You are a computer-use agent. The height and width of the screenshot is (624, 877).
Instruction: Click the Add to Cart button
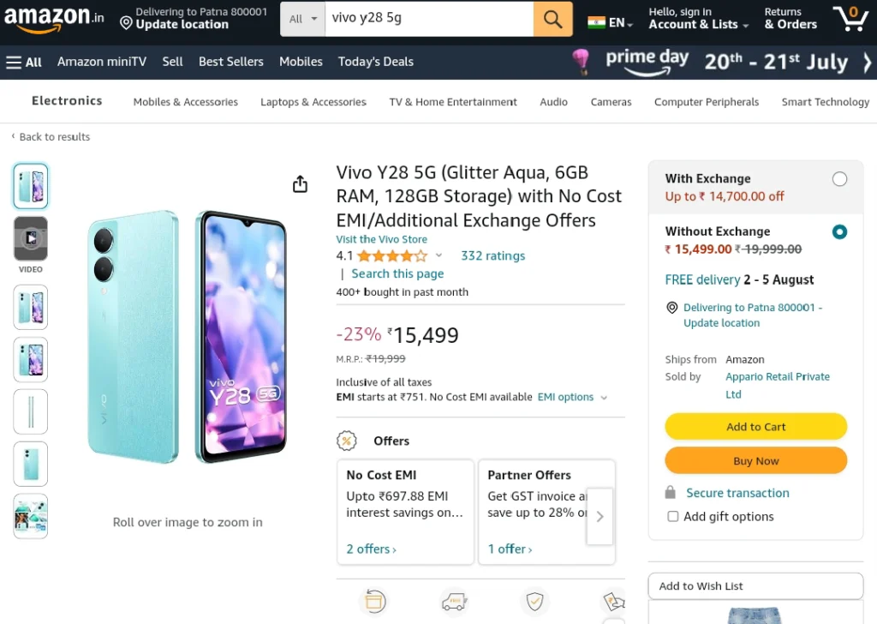[755, 427]
